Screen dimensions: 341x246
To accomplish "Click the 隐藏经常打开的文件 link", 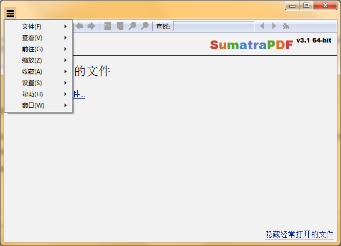I will click(x=299, y=234).
